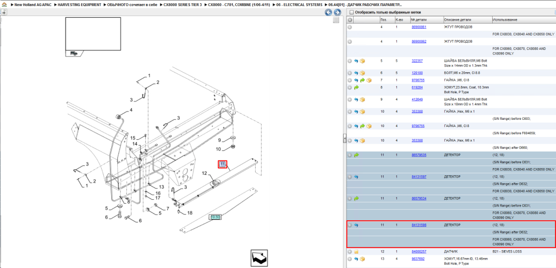Open 06 - ELECTRICAL SYSTEMS breadcrumb
Screen dimensions: 556x268
click(x=300, y=5)
